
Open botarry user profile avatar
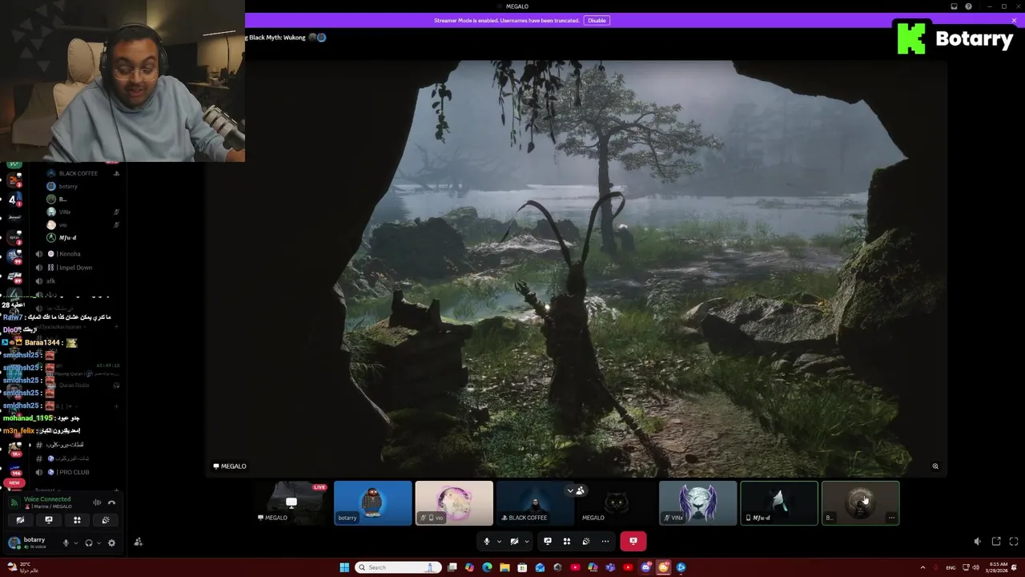point(14,543)
